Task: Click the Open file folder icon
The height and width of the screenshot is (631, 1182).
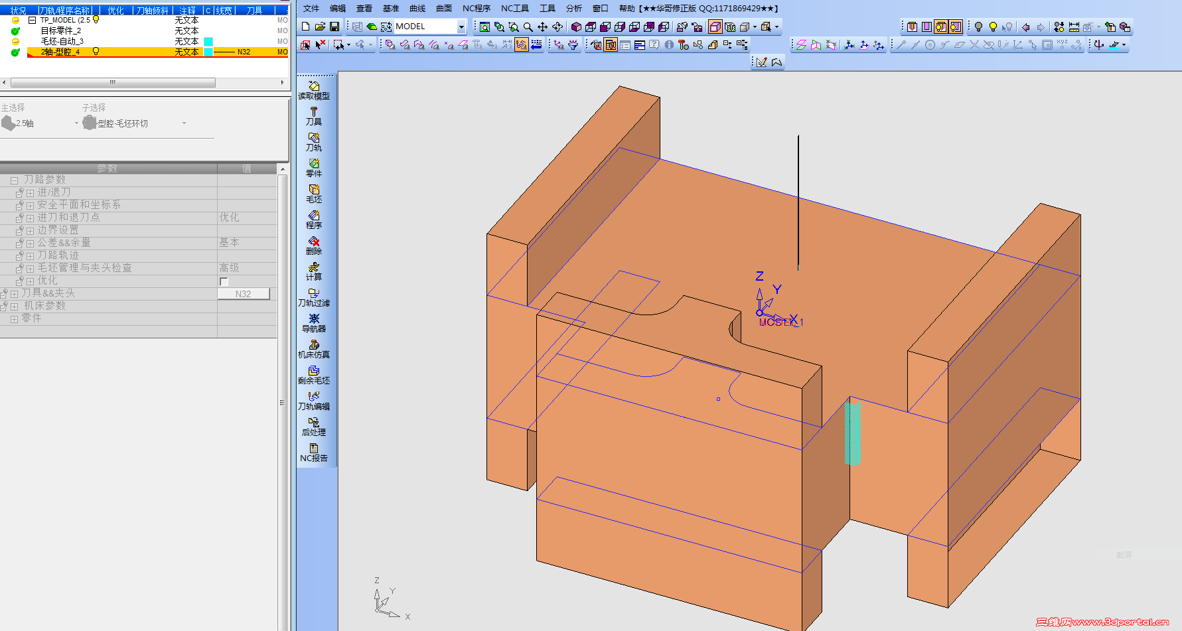Action: [x=320, y=27]
